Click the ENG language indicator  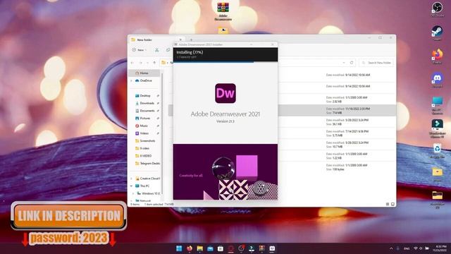coord(407,248)
